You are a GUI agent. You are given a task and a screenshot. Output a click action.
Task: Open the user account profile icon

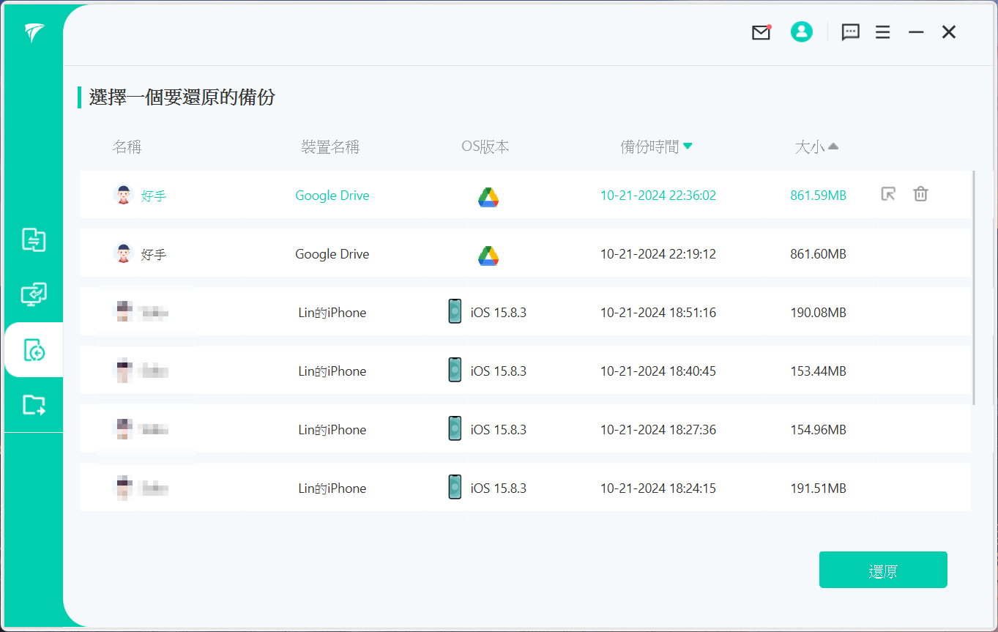tap(802, 31)
